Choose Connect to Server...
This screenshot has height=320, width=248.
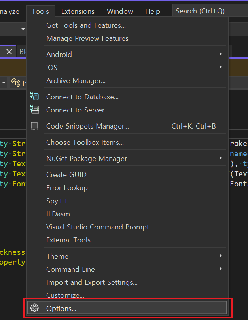pos(127,110)
